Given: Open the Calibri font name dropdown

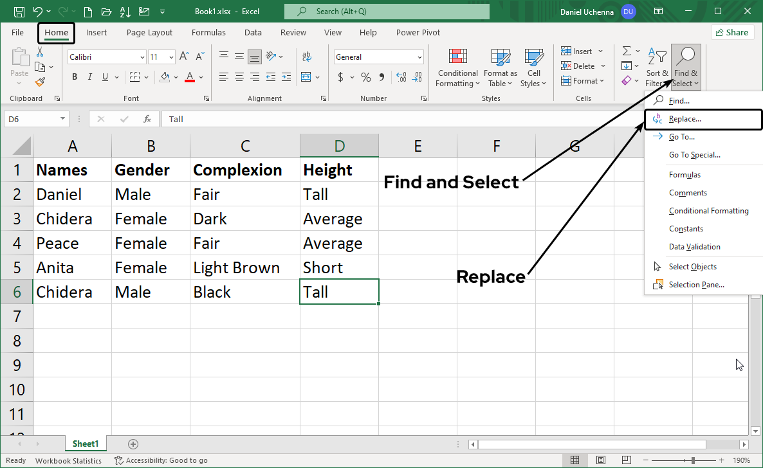Looking at the screenshot, I should [x=142, y=57].
